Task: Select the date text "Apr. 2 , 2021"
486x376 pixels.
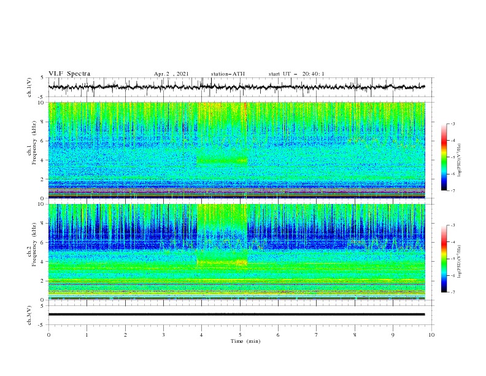Action: tap(171, 74)
